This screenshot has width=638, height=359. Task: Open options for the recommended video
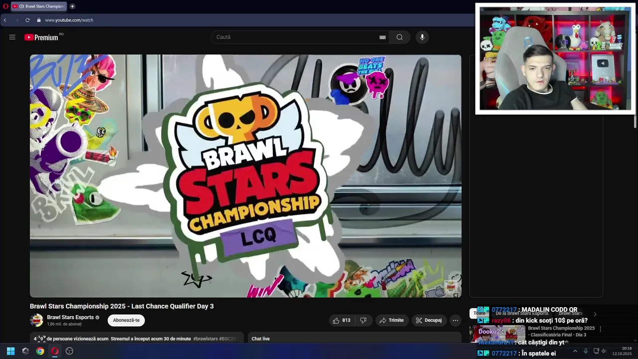click(x=600, y=329)
